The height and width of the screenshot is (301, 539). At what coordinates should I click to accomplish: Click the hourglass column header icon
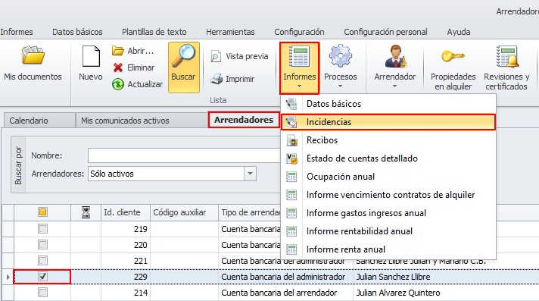tap(86, 212)
